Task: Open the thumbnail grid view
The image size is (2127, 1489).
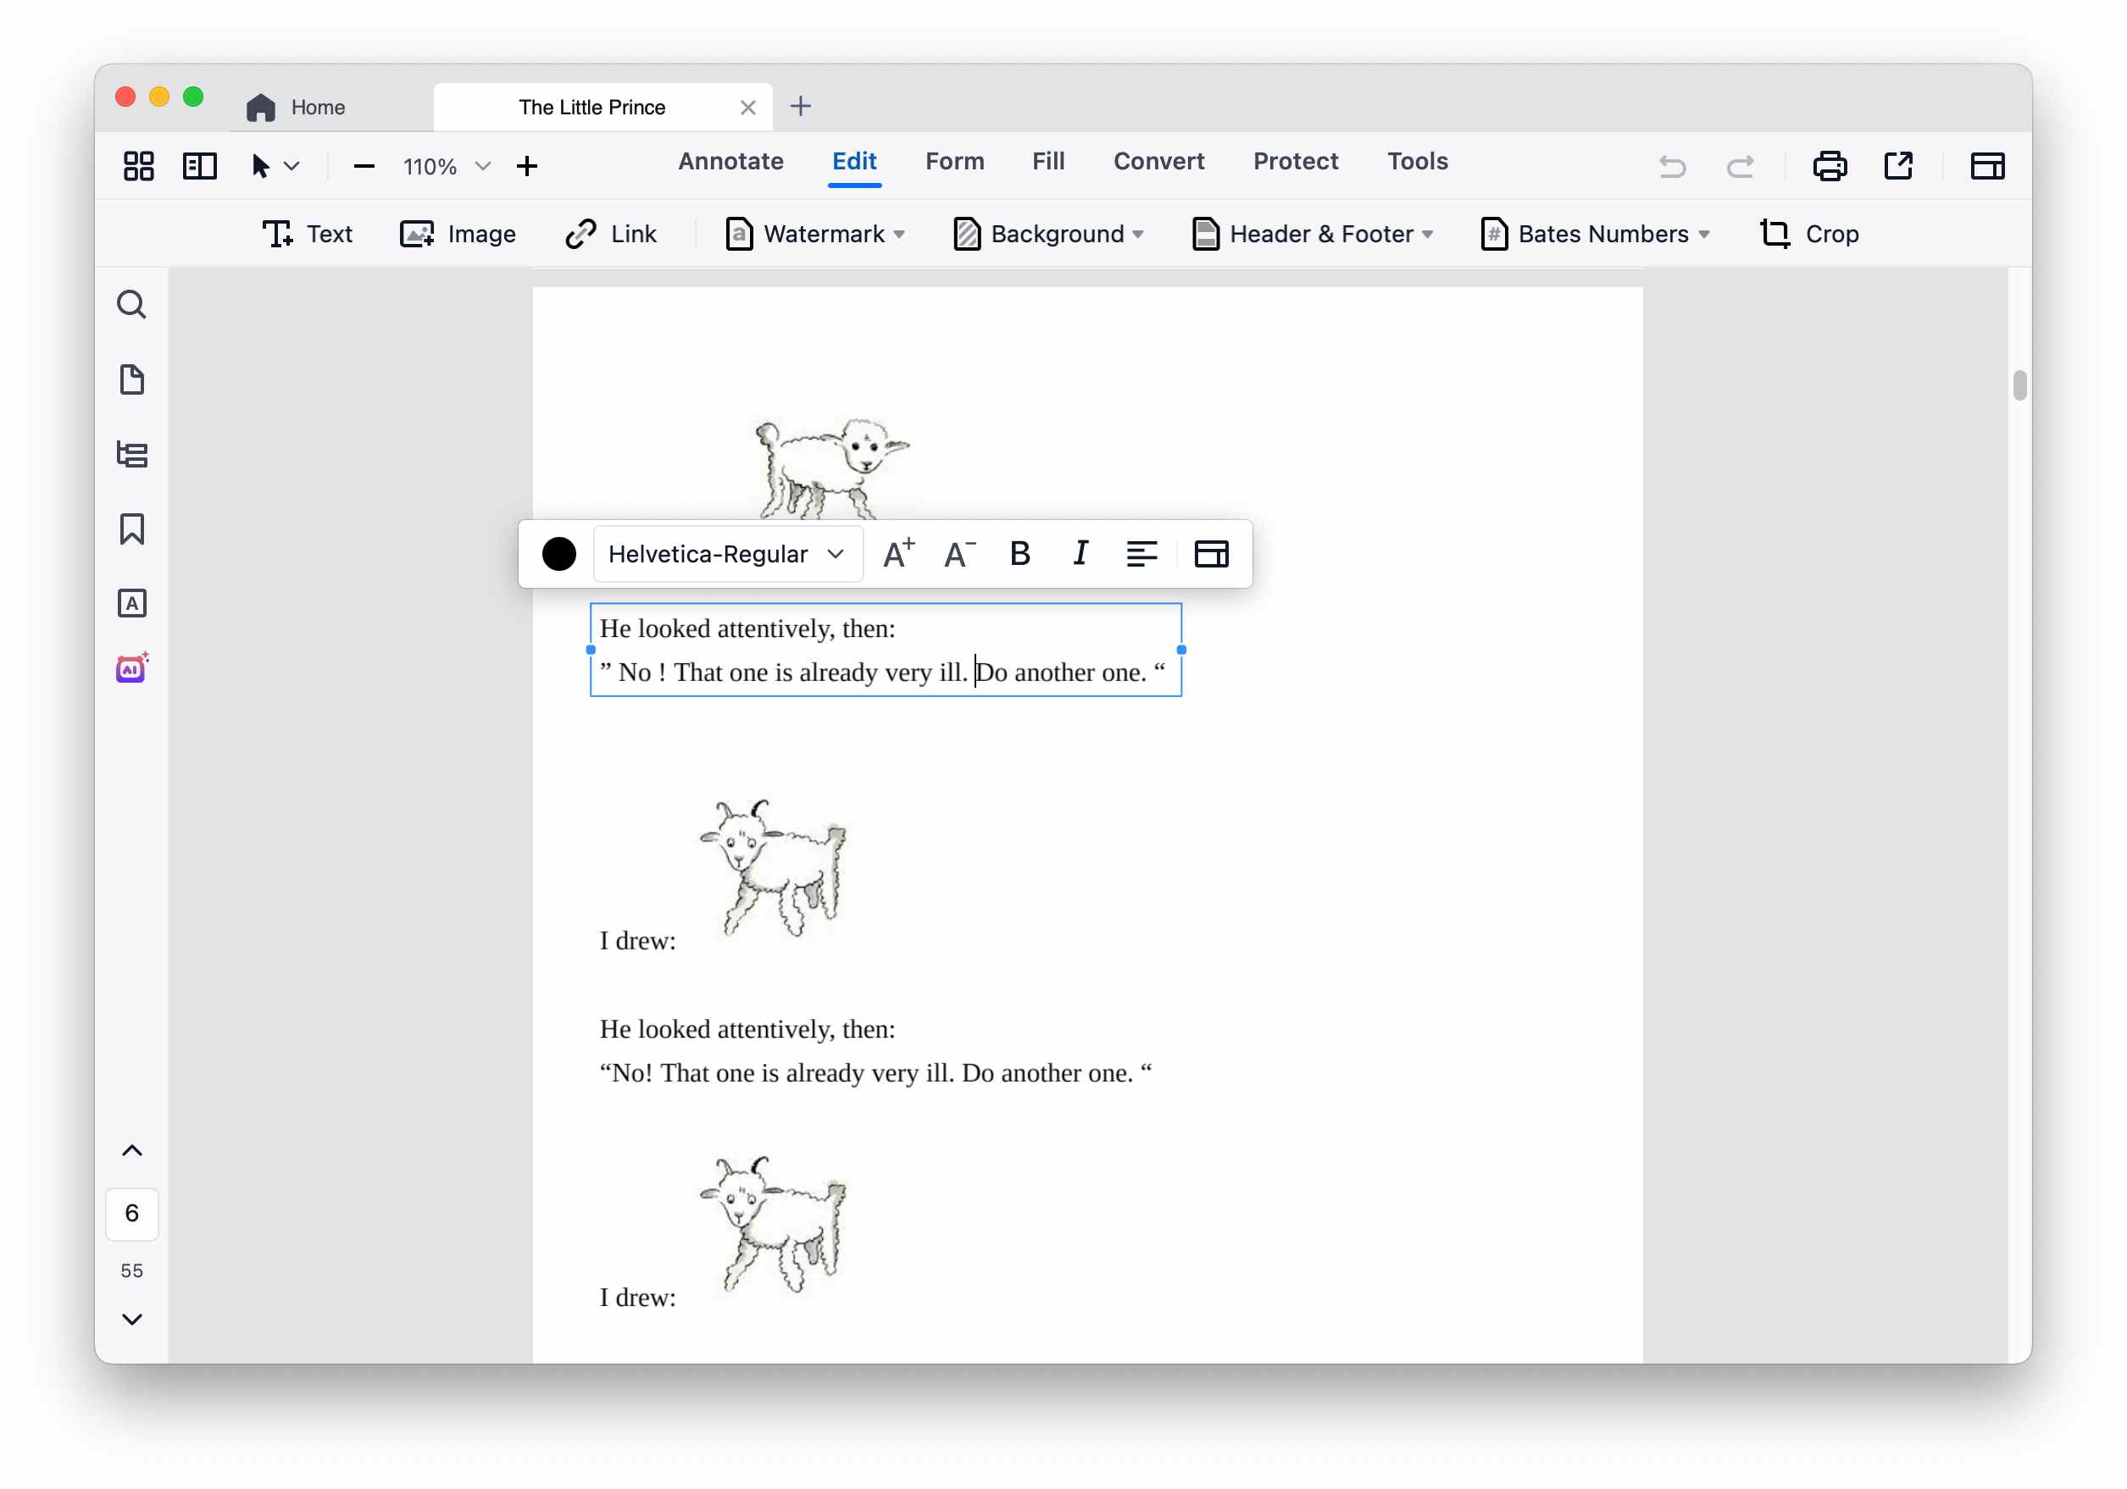Action: (x=139, y=167)
